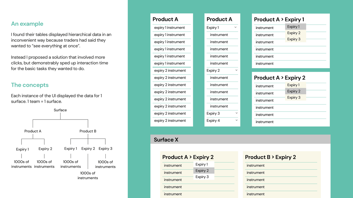Expand the Expiry 1 chevron in Product A list
353x198 pixels.
pos(235,27)
